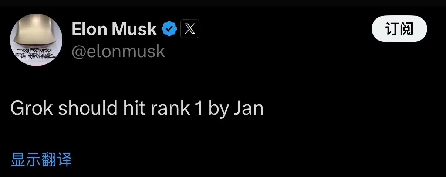The width and height of the screenshot is (446, 177).
Task: Click the word "should" in the tweet
Action: click(87, 108)
